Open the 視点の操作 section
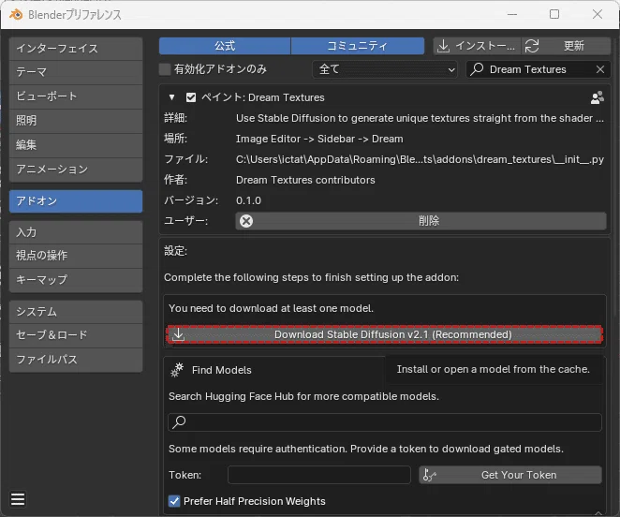 [76, 256]
